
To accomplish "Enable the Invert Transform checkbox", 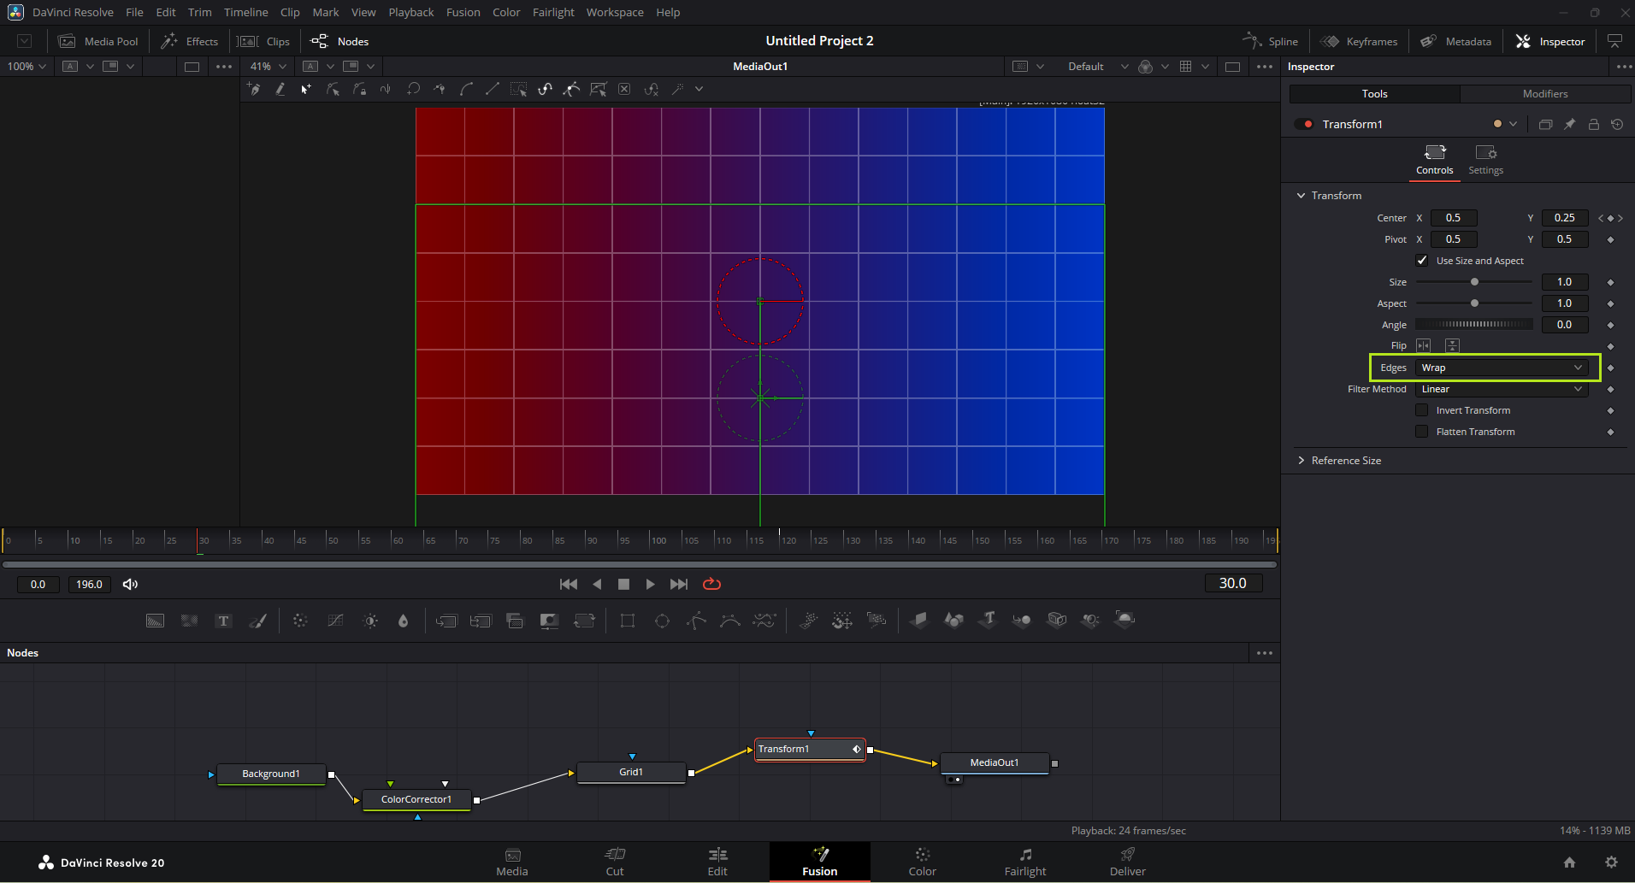I will (1422, 410).
